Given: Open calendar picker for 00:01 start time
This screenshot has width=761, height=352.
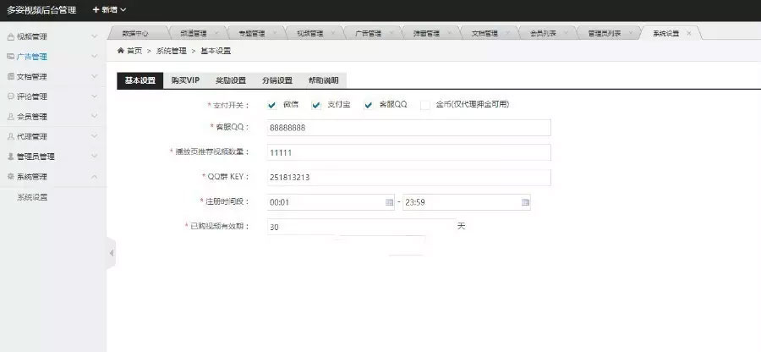Looking at the screenshot, I should point(389,203).
